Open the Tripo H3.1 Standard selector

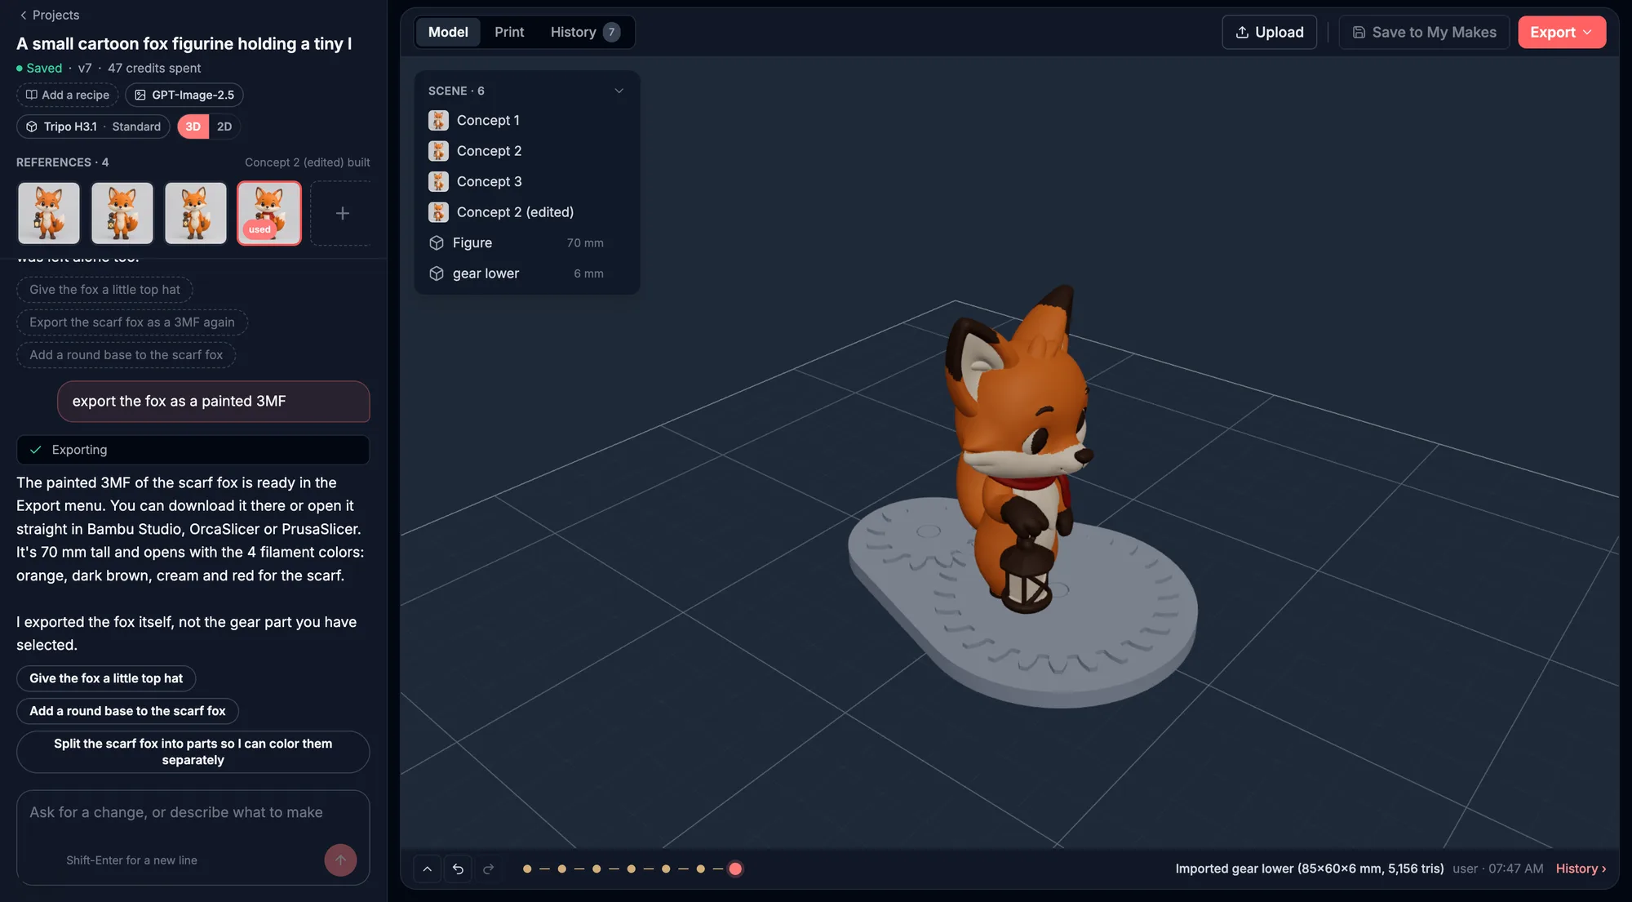[93, 127]
